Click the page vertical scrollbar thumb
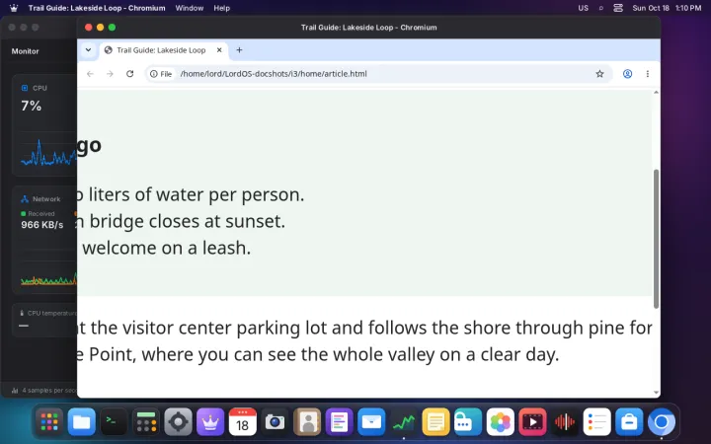Image resolution: width=711 pixels, height=444 pixels. pyautogui.click(x=656, y=239)
